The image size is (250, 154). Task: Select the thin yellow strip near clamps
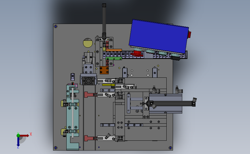click(108, 85)
